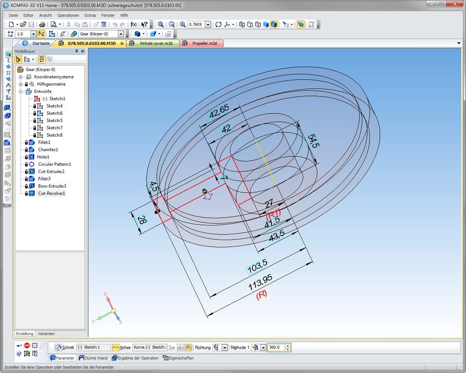466x373 pixels.
Task: Activate the context help arrow icon
Action: [144, 25]
